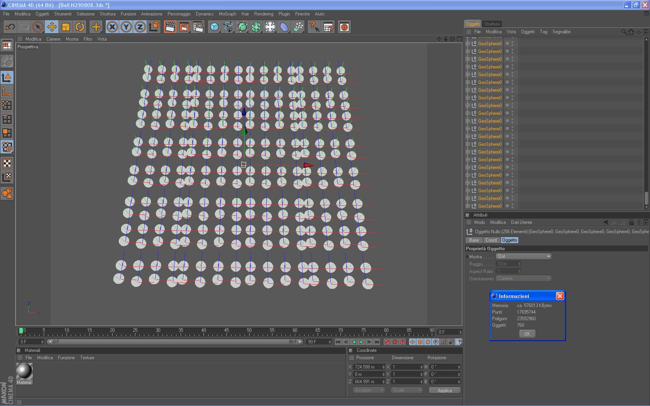The width and height of the screenshot is (650, 406).
Task: Click the Record Active Objects keyframe button
Action: pyautogui.click(x=387, y=342)
